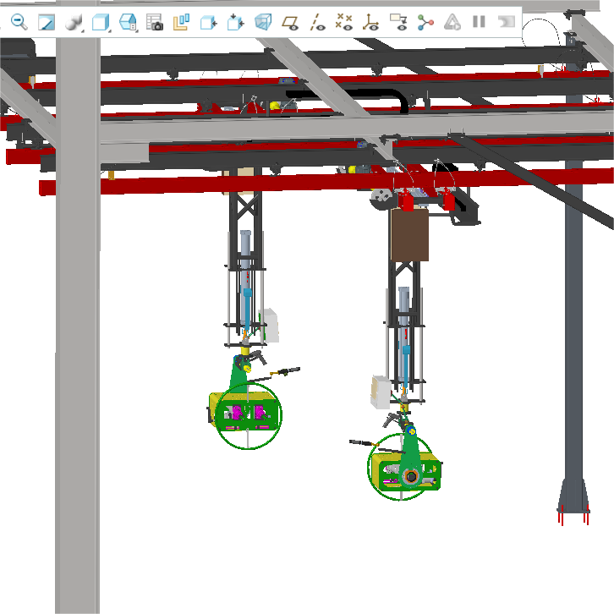Click the three connected nodes icon
This screenshot has width=614, height=614.
[x=425, y=23]
